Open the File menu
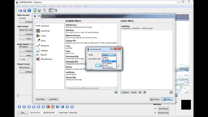Viewport: 208px width, 117px height. [18, 6]
